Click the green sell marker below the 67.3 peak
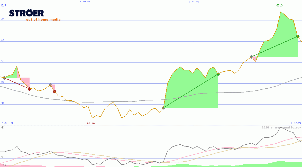Viewport: 302px width, 167px height. coord(298,36)
